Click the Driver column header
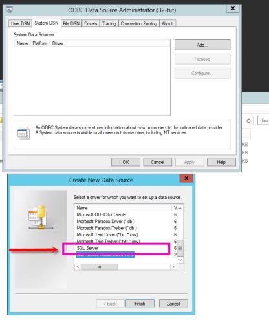 58,43
